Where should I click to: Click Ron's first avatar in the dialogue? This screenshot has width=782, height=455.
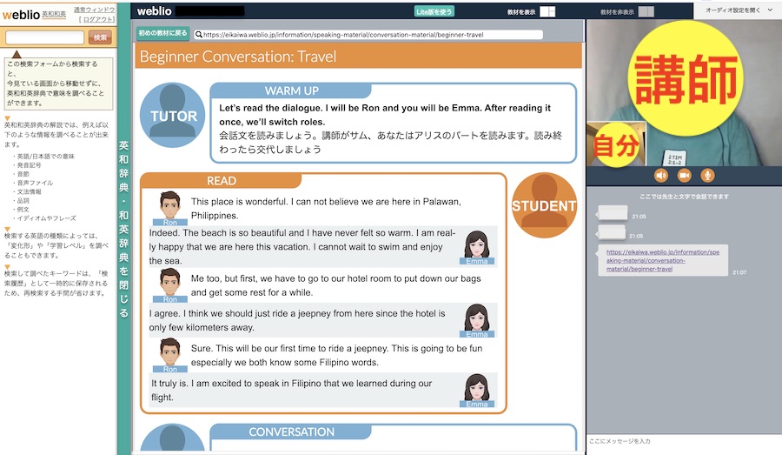[x=170, y=209]
